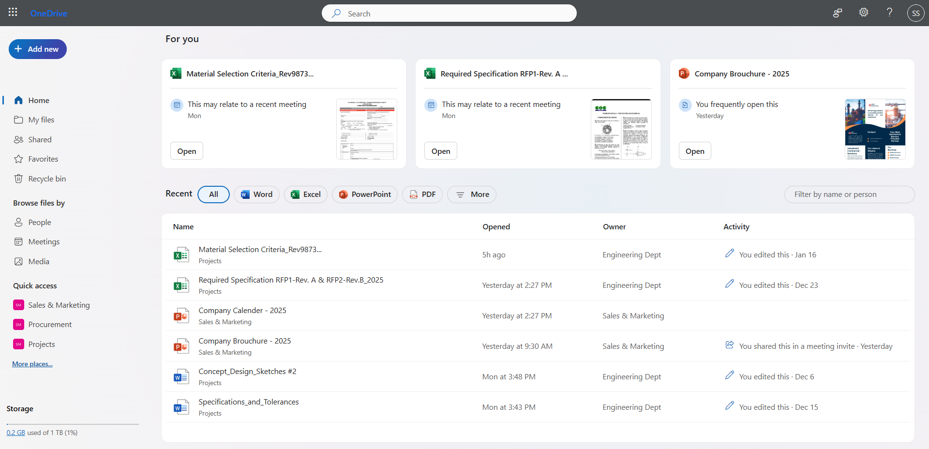Filter recent files by Word
The height and width of the screenshot is (449, 929).
coord(256,195)
